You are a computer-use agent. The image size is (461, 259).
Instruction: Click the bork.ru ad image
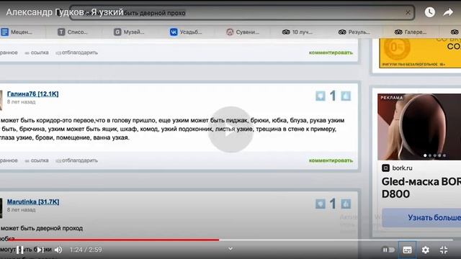(419, 127)
